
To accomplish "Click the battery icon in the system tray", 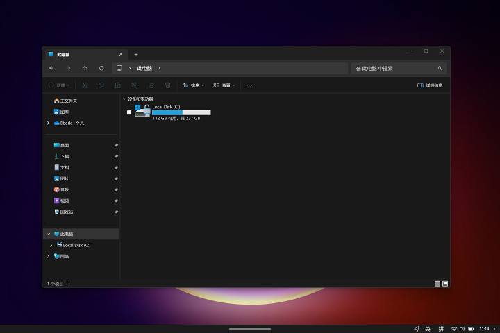I will coord(471,328).
